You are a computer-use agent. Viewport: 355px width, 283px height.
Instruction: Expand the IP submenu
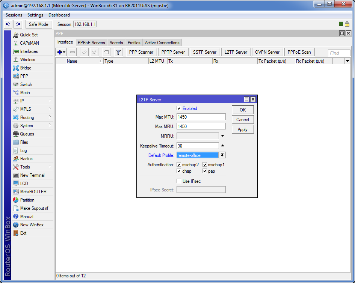50,101
